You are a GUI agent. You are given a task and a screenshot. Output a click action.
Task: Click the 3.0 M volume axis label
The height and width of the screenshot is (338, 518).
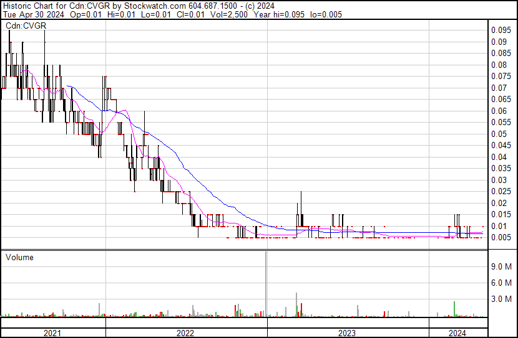[502, 299]
